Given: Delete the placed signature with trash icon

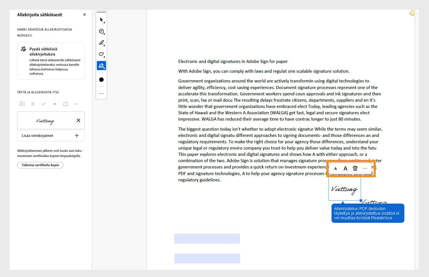Looking at the screenshot, I should [x=355, y=168].
